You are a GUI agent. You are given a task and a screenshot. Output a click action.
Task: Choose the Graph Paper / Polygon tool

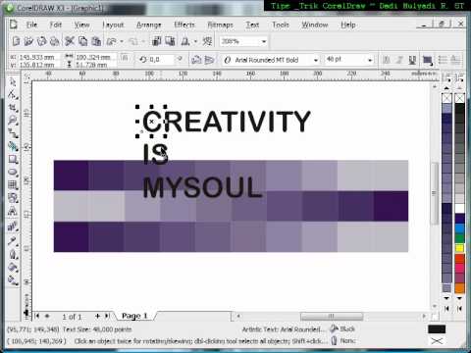pos(13,185)
